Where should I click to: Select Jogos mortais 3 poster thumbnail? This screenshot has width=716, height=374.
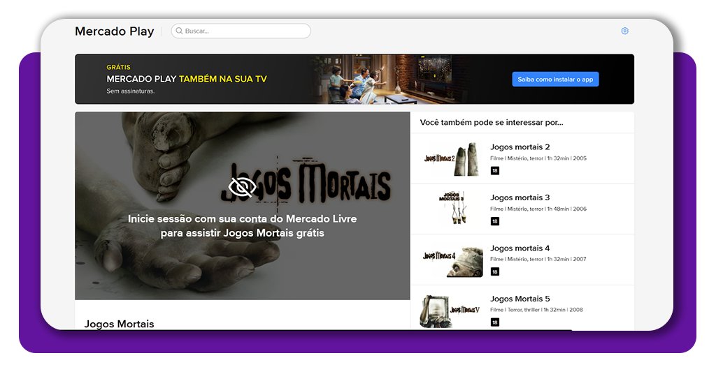452,209
